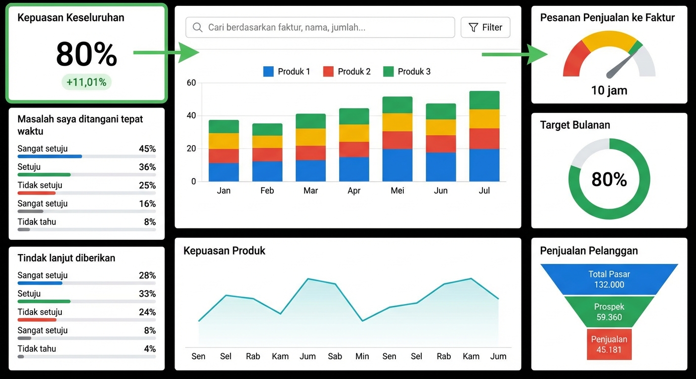Screen dimensions: 696x379
Task: Click the Jul stacked bar
Action: (x=484, y=136)
